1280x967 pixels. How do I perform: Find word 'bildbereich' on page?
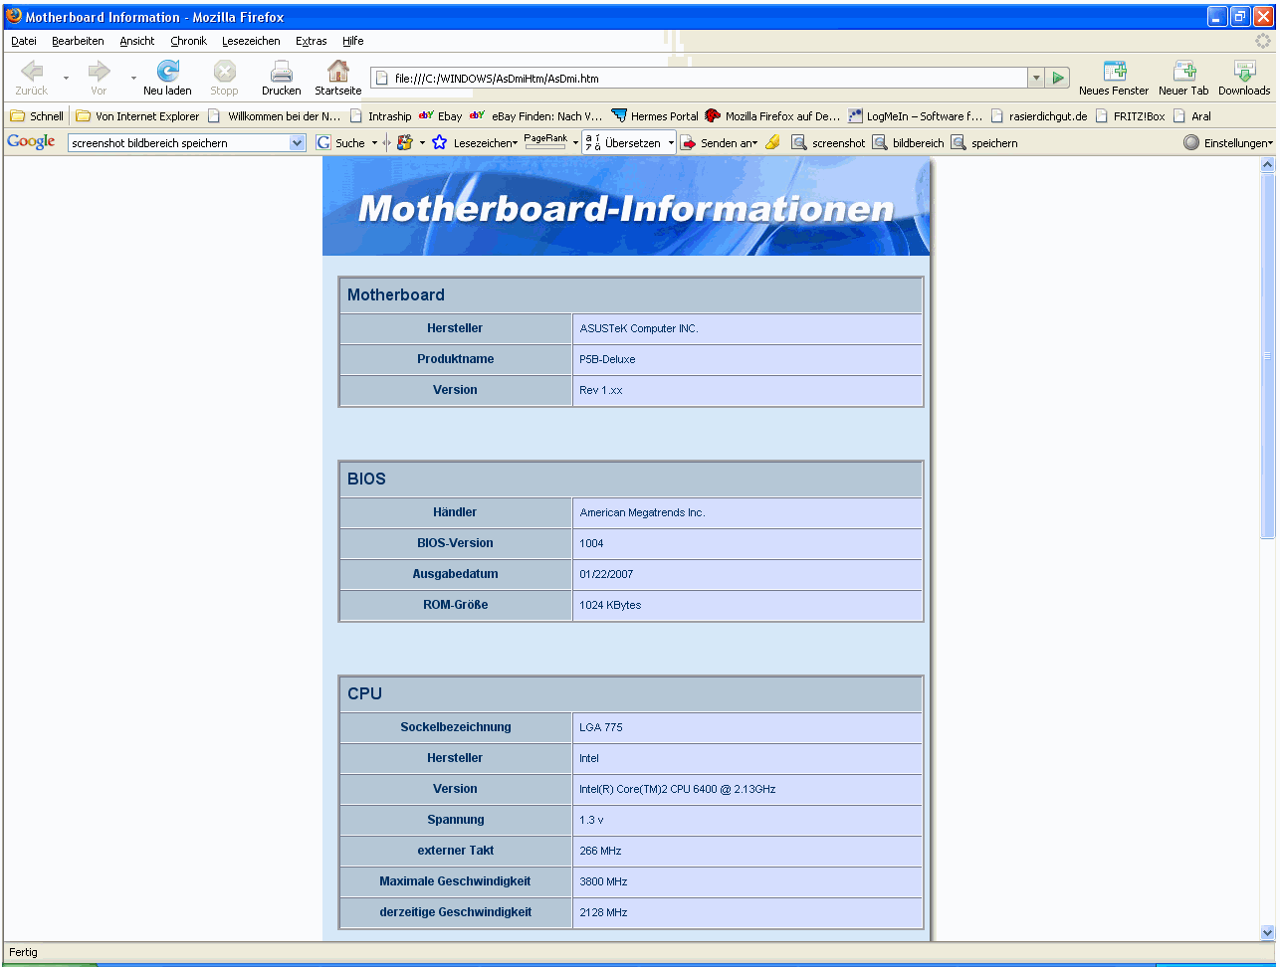(x=908, y=143)
